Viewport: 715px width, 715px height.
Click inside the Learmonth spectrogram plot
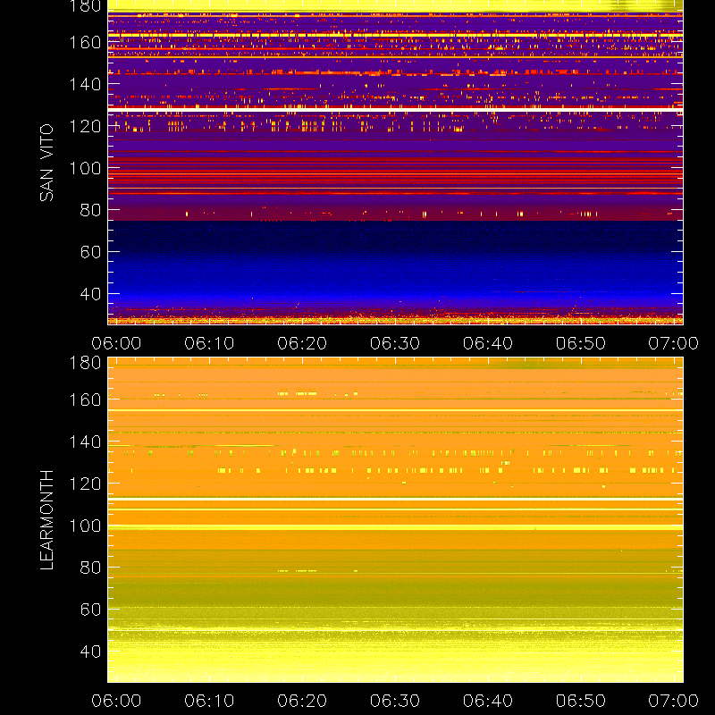click(395, 519)
